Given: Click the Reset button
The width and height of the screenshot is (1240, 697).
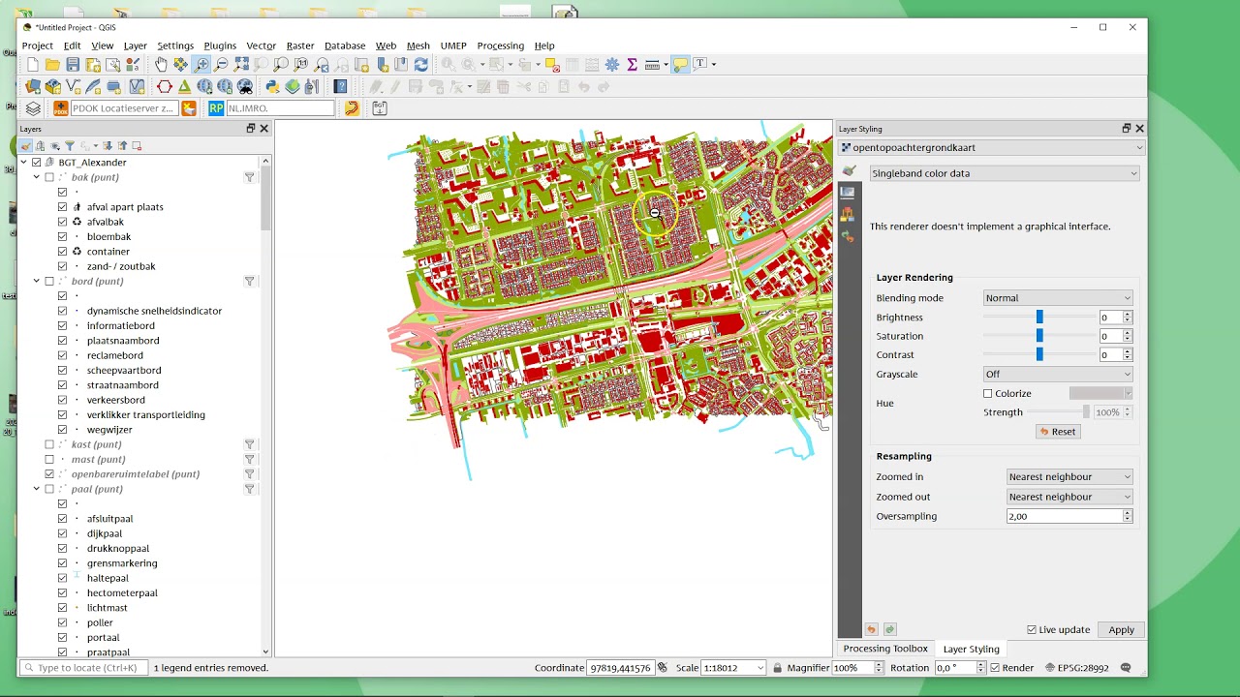Looking at the screenshot, I should 1057,432.
